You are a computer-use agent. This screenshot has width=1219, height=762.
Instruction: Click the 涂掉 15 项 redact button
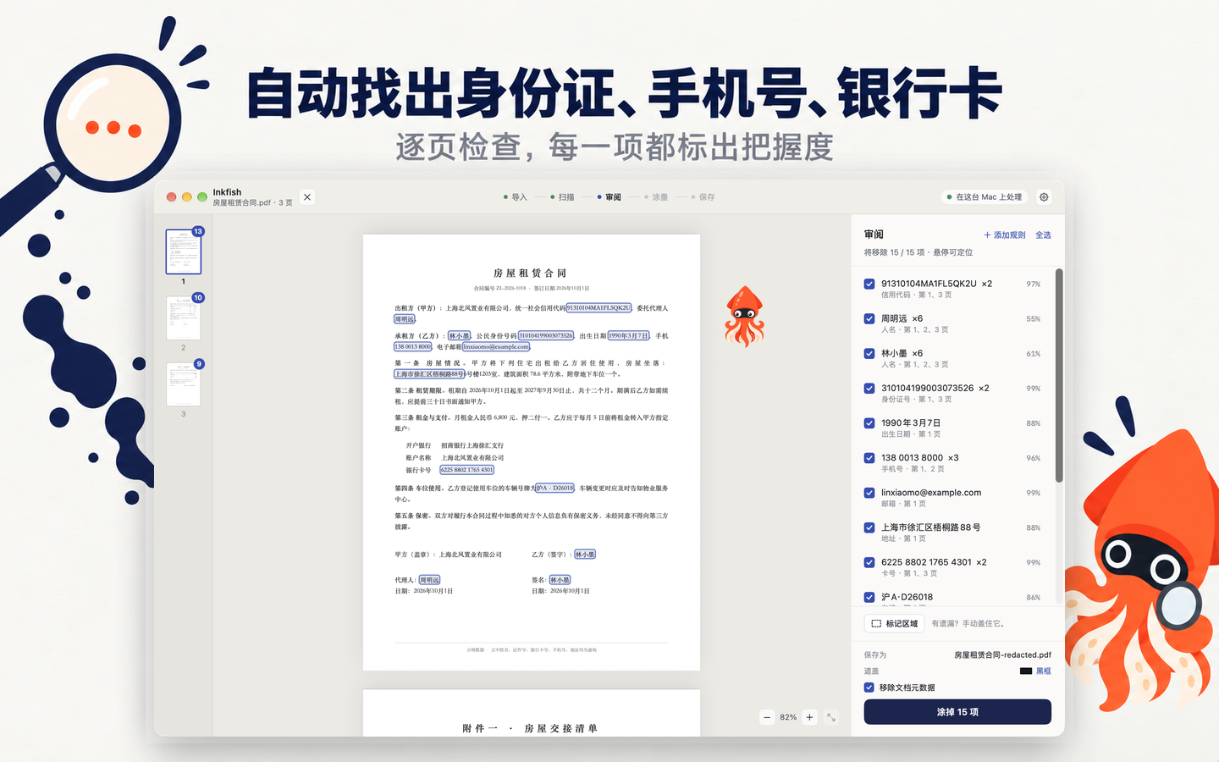tap(957, 712)
